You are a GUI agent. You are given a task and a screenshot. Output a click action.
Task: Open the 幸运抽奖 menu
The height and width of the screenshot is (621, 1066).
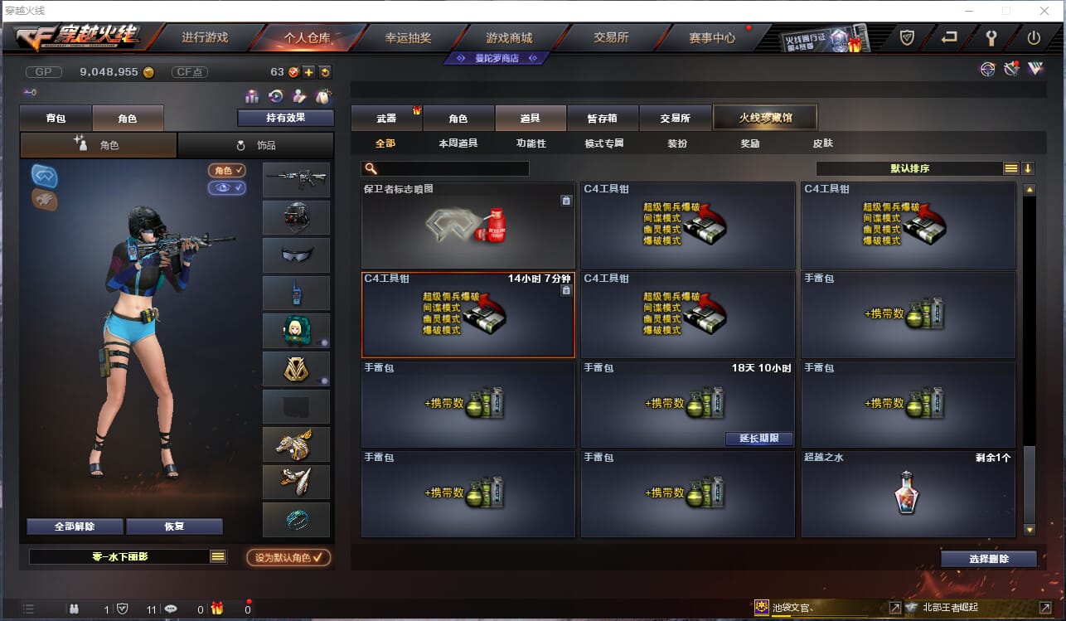[408, 37]
